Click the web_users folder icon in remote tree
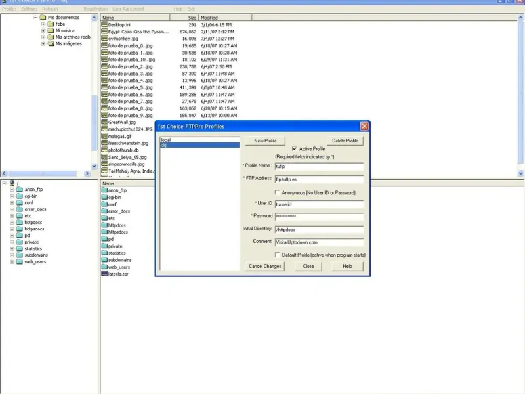The width and height of the screenshot is (525, 394). tap(20, 261)
